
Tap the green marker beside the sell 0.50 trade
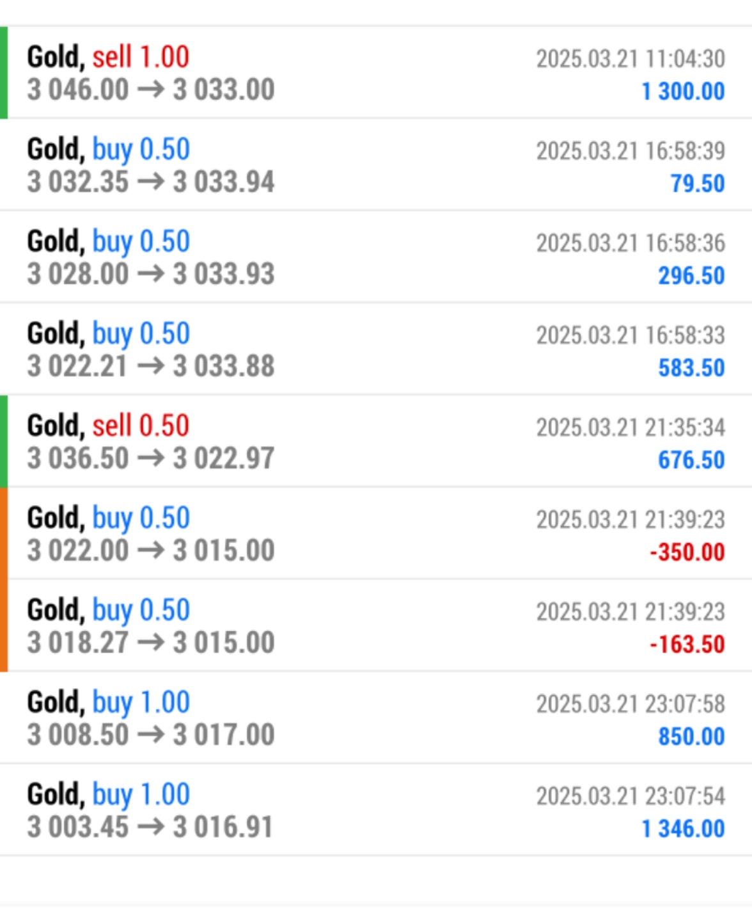(4, 441)
